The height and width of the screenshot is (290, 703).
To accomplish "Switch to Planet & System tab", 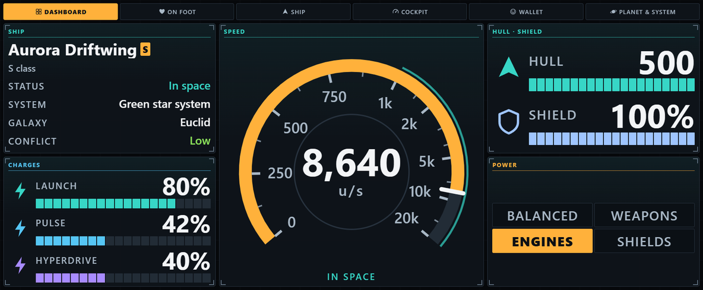I will pyautogui.click(x=642, y=12).
